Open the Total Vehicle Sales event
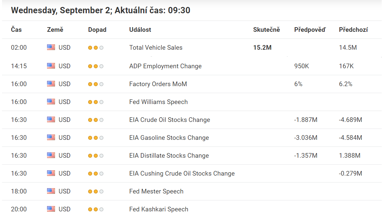Viewport: 391px width, 217px height. [x=156, y=47]
